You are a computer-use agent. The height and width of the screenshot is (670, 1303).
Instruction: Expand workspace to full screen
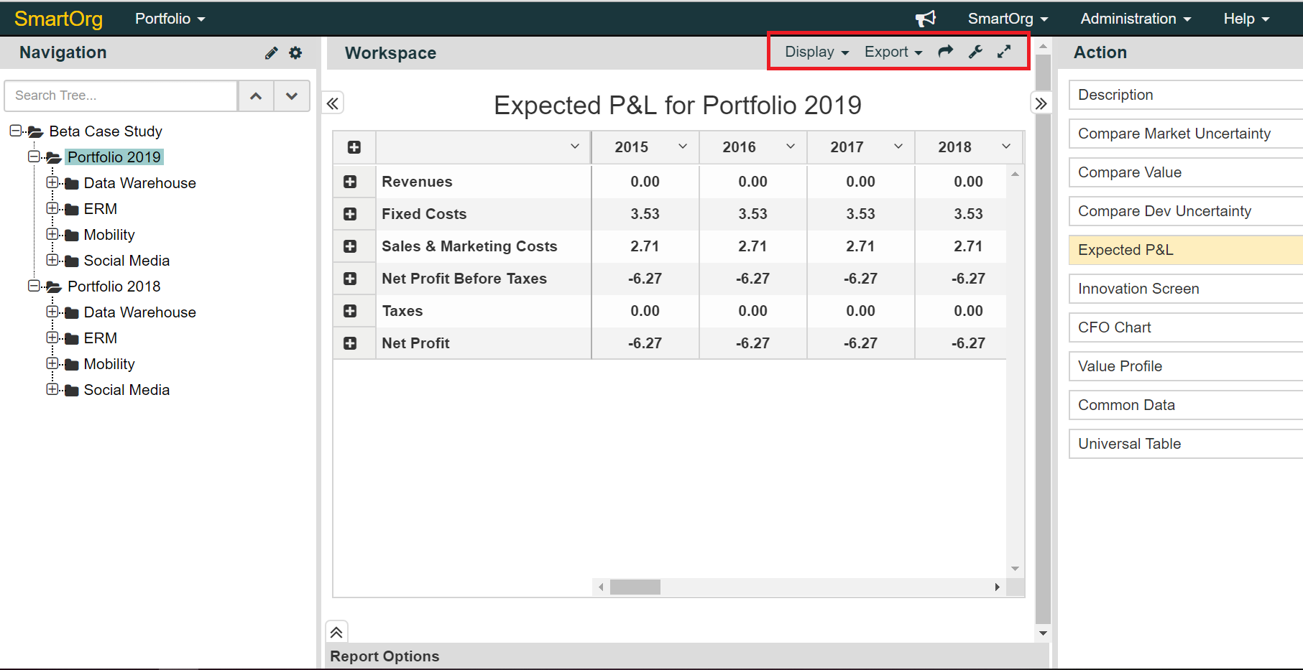[x=1004, y=52]
